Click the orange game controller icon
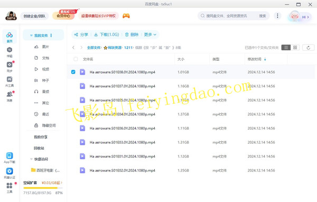Image resolution: width=317 pixels, height=202 pixels. (x=126, y=16)
